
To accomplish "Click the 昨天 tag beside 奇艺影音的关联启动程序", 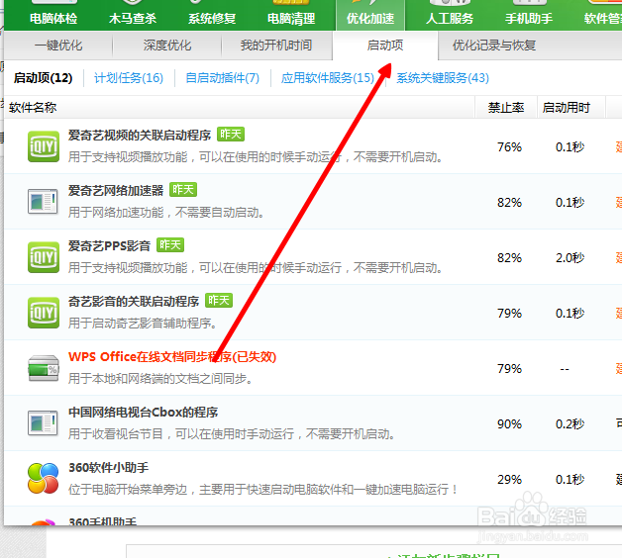I will [219, 301].
